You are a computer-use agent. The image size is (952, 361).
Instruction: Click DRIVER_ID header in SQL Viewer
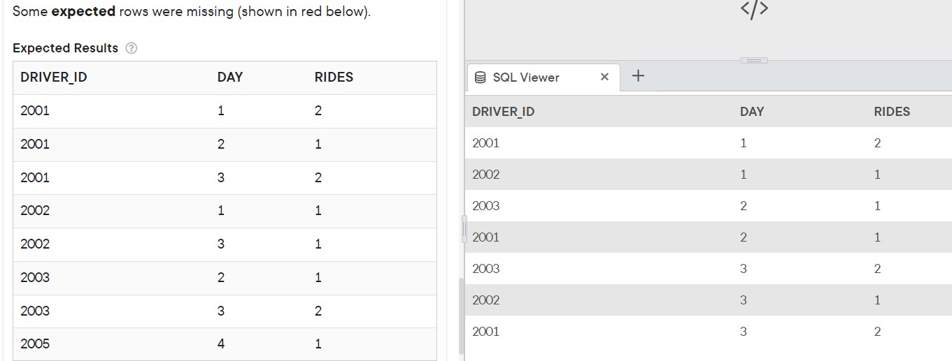[x=503, y=111]
